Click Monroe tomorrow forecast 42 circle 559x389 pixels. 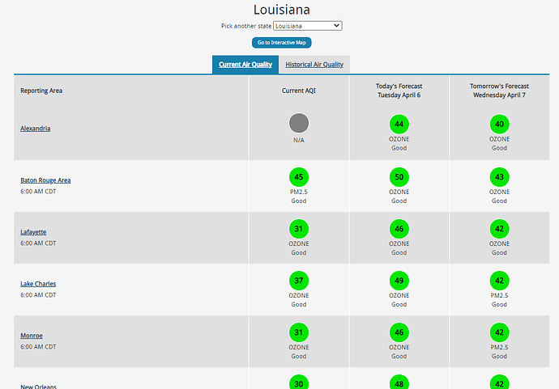(x=499, y=332)
